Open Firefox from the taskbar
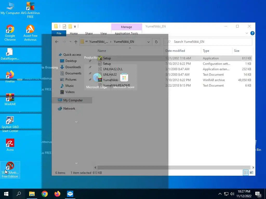The width and height of the screenshot is (266, 199). tap(57, 194)
